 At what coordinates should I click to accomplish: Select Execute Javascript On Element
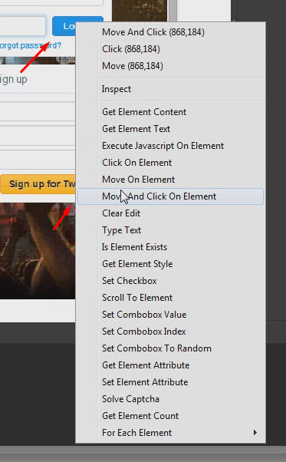point(171,146)
